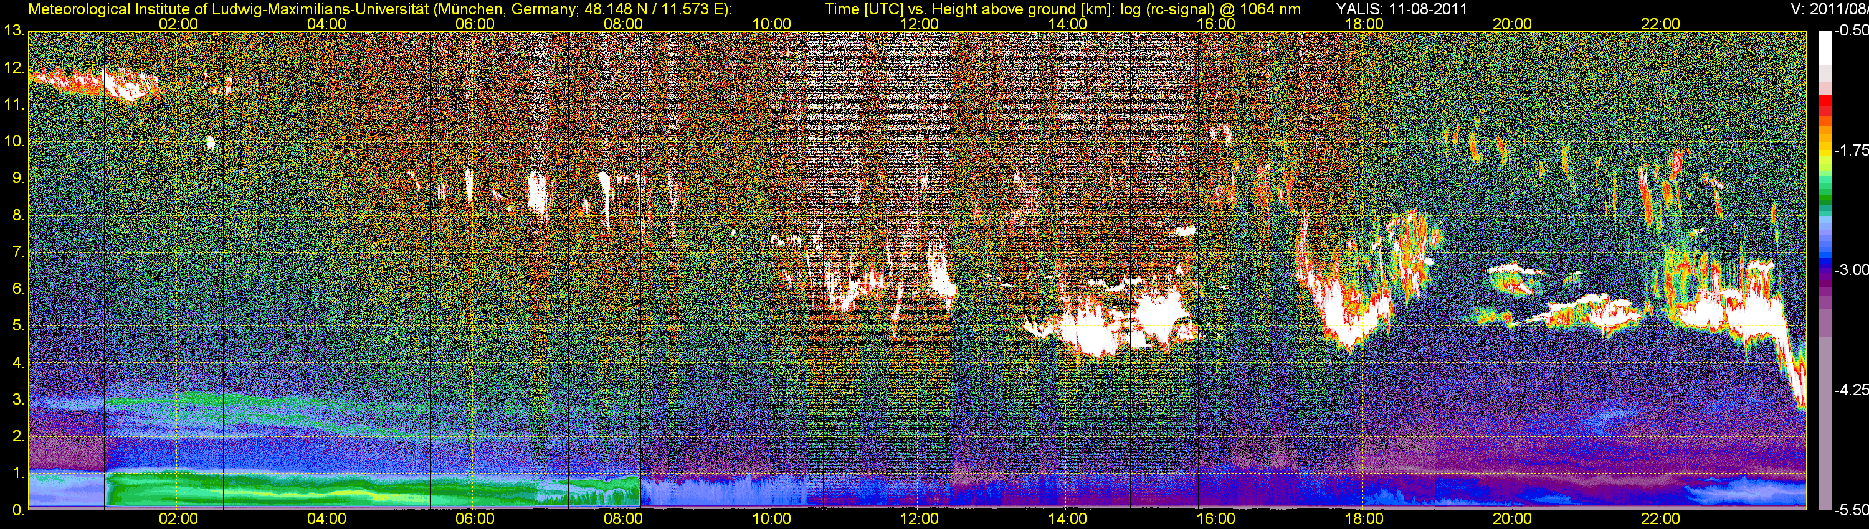The height and width of the screenshot is (529, 1869).
Task: Click the 12 km height axis label
Action: (x=14, y=68)
